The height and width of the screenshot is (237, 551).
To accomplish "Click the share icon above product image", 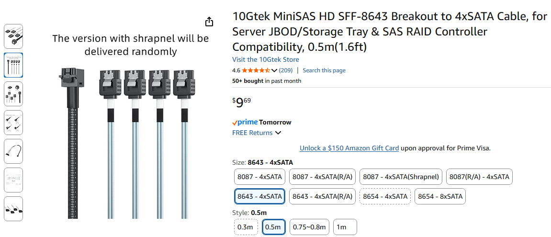I will pos(209,22).
